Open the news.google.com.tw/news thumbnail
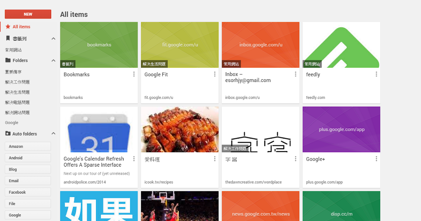This screenshot has height=221, width=421. pos(261,206)
